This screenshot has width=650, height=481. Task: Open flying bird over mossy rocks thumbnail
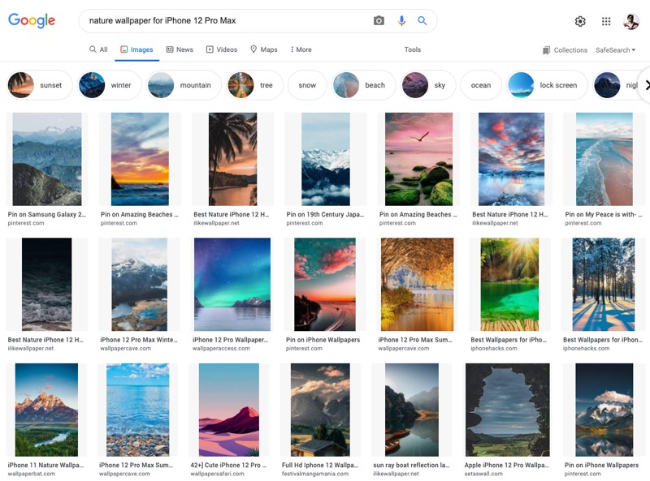pyautogui.click(x=418, y=159)
